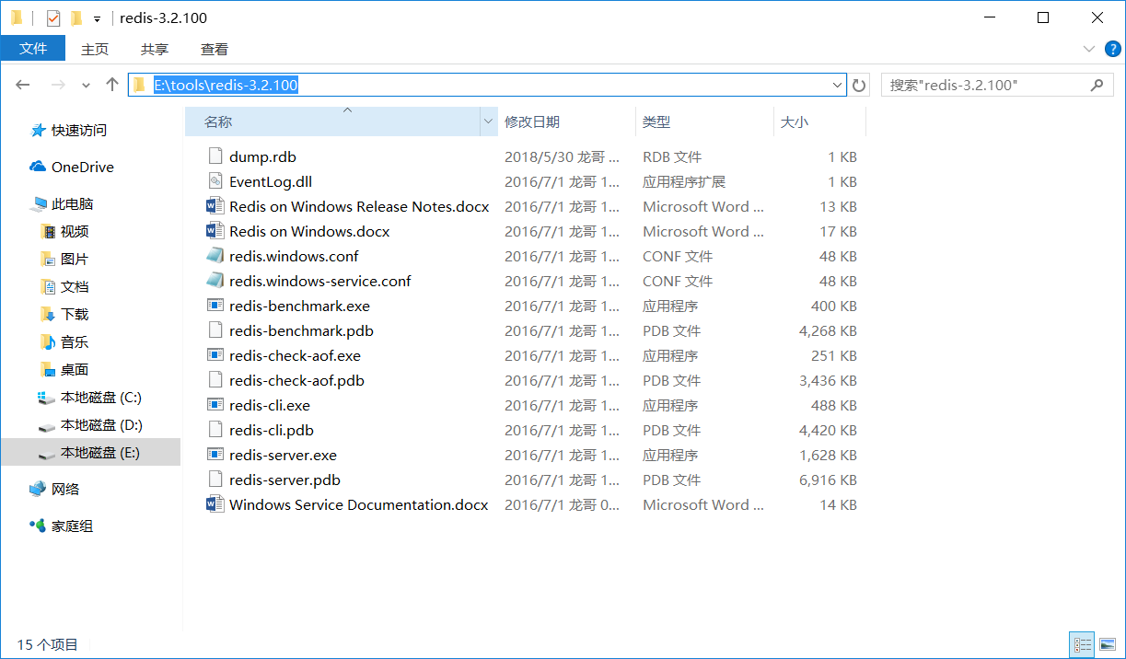Click the redis-check-aof.exe application icon
Image resolution: width=1126 pixels, height=659 pixels.
pos(215,355)
